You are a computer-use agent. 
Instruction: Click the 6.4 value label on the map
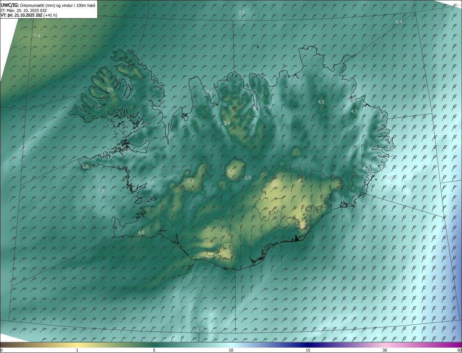pos(399,22)
